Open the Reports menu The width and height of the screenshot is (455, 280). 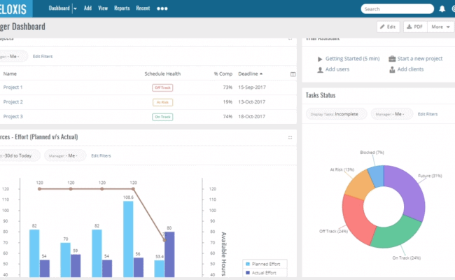pyautogui.click(x=122, y=8)
